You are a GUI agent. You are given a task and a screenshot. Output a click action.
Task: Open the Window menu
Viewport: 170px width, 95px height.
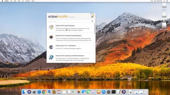pos(28,1)
